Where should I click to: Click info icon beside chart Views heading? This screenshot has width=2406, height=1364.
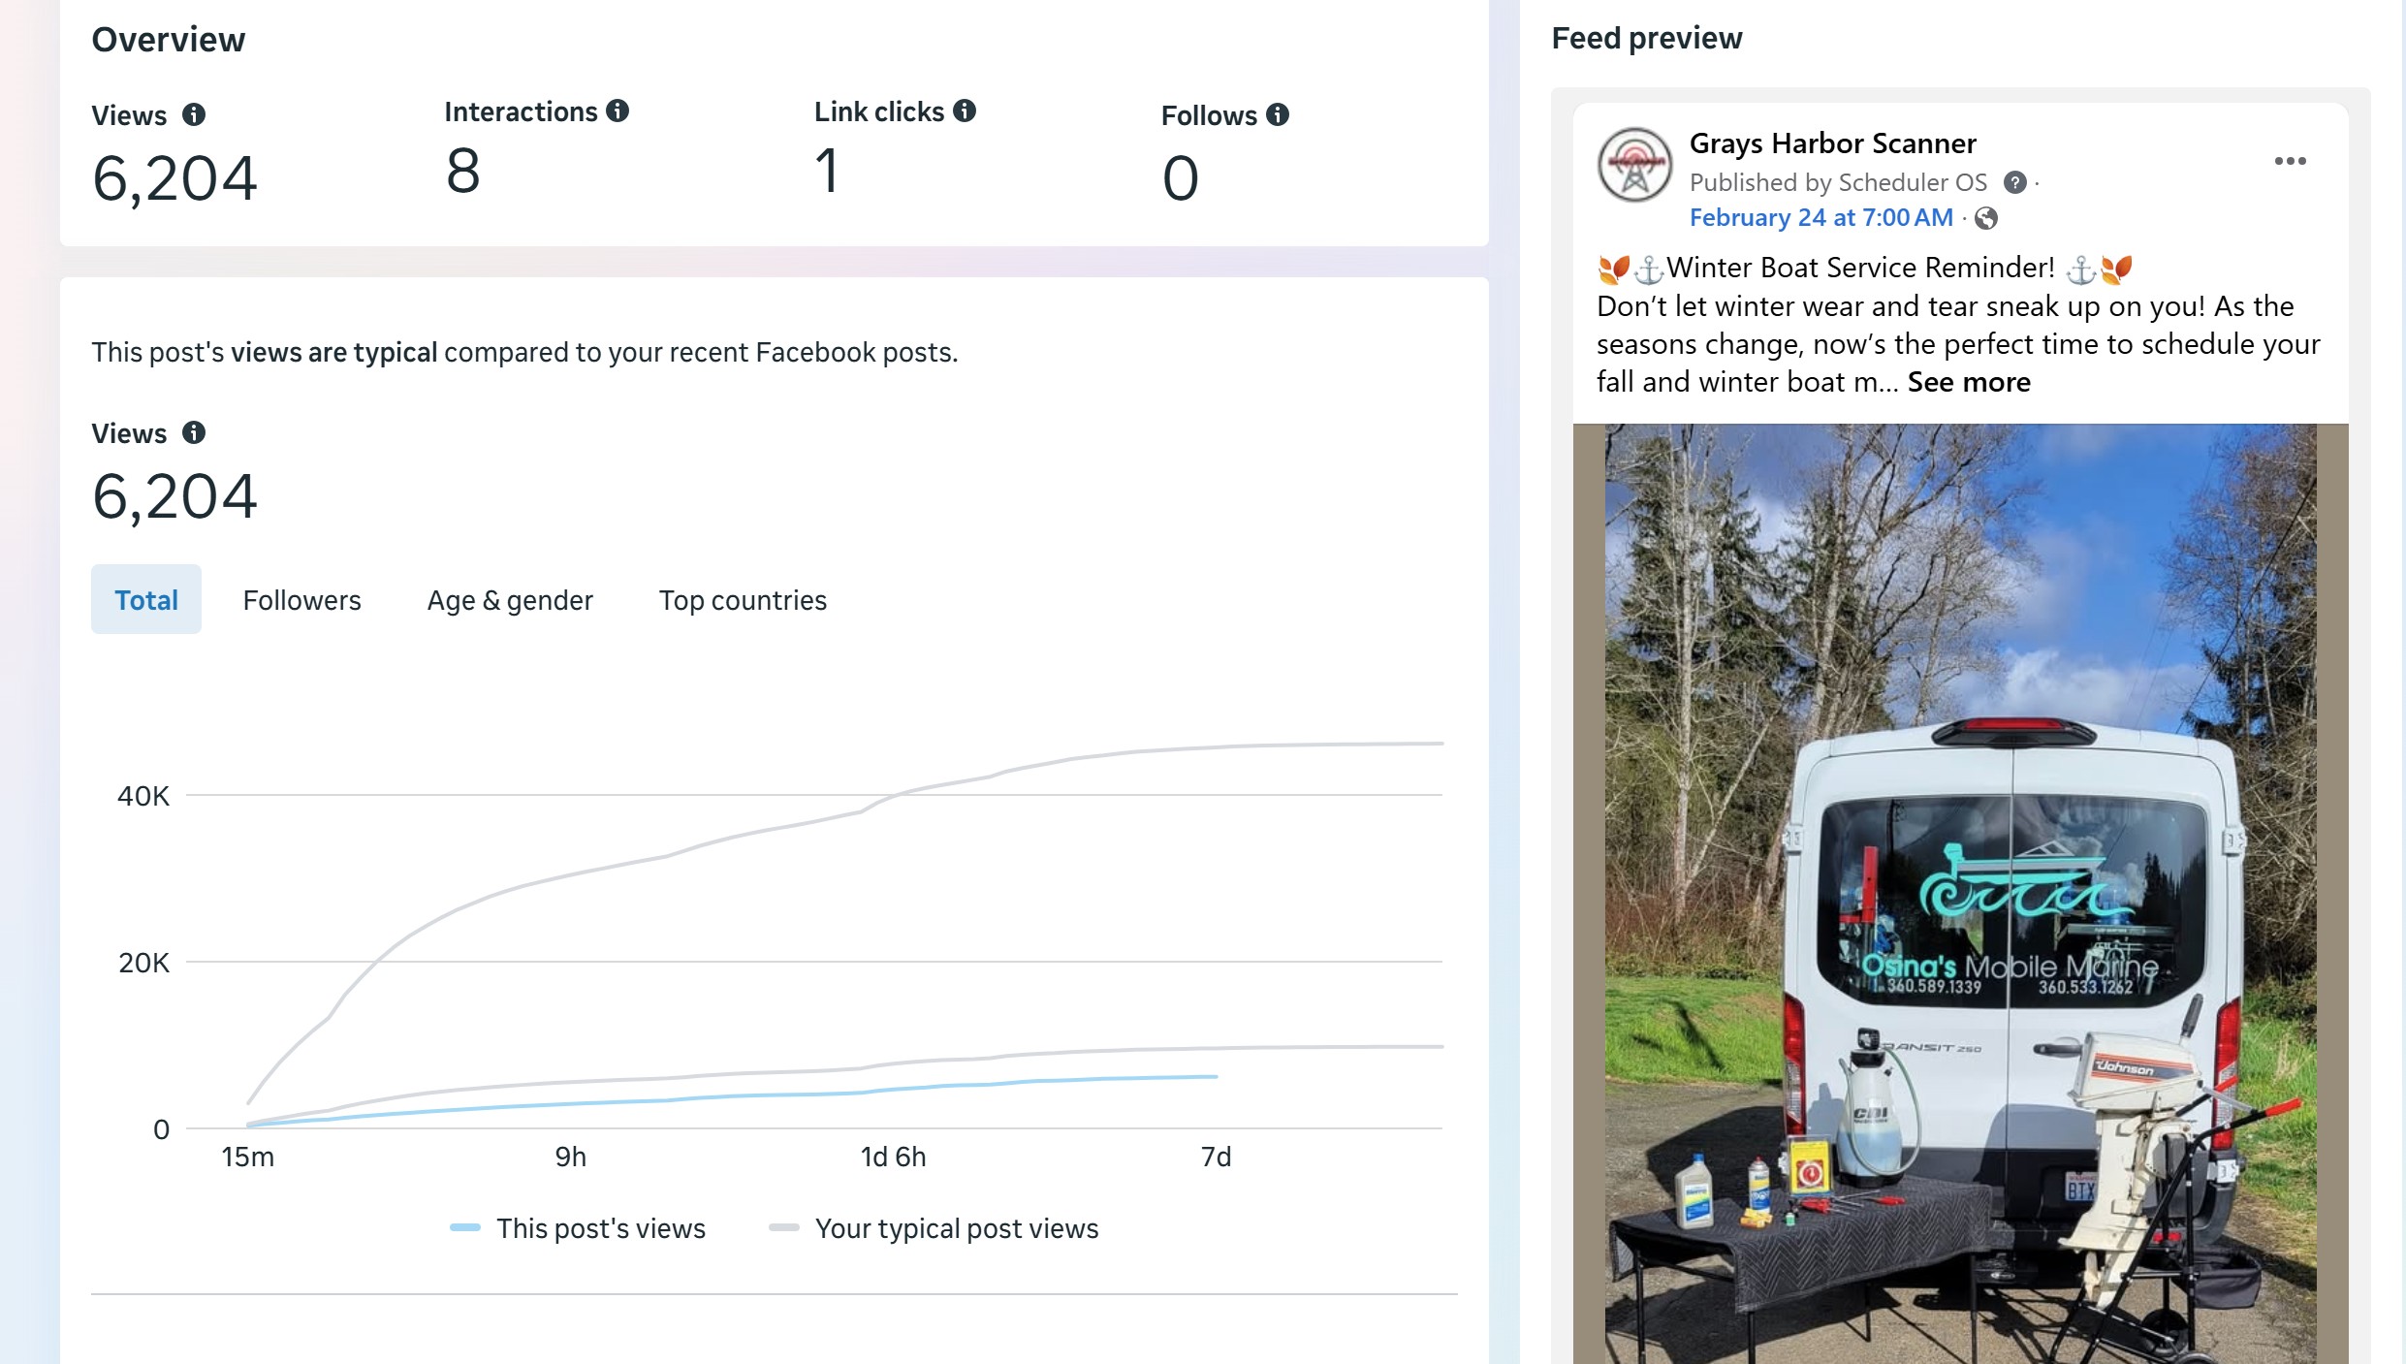(194, 432)
